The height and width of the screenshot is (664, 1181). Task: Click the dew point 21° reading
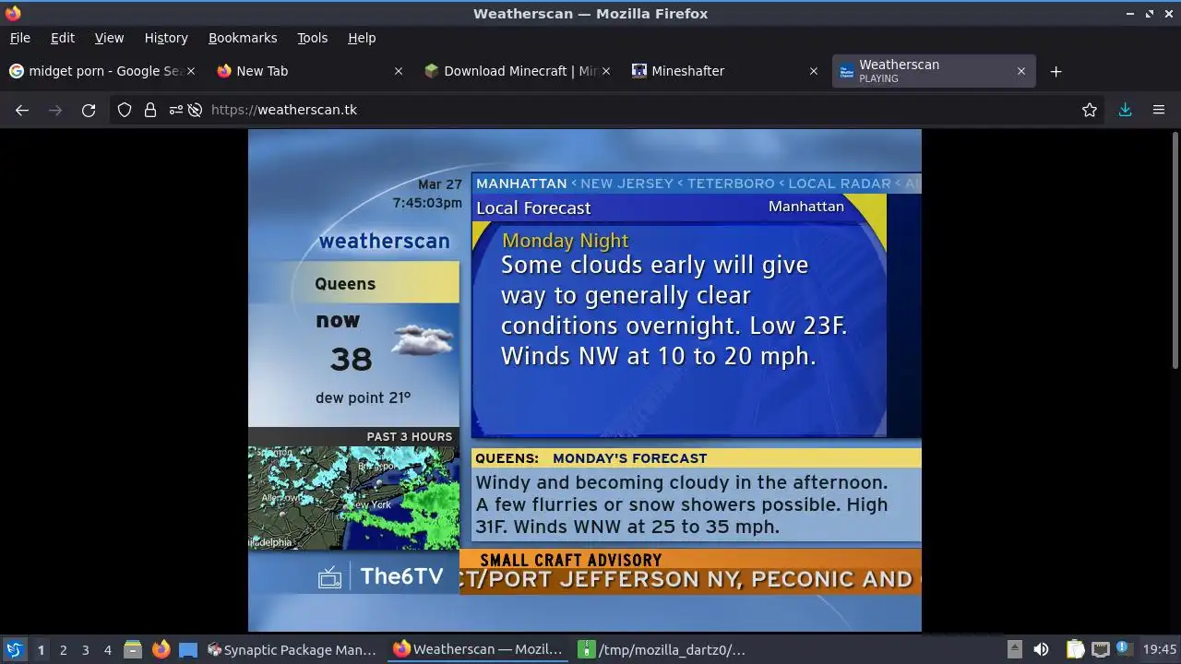tap(364, 397)
